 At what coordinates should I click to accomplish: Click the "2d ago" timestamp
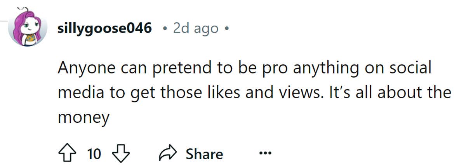point(195,28)
